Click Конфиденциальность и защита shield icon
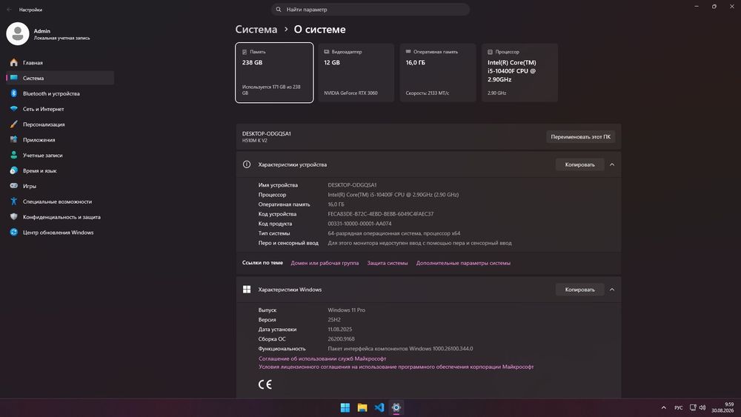Image resolution: width=741 pixels, height=417 pixels. [13, 217]
